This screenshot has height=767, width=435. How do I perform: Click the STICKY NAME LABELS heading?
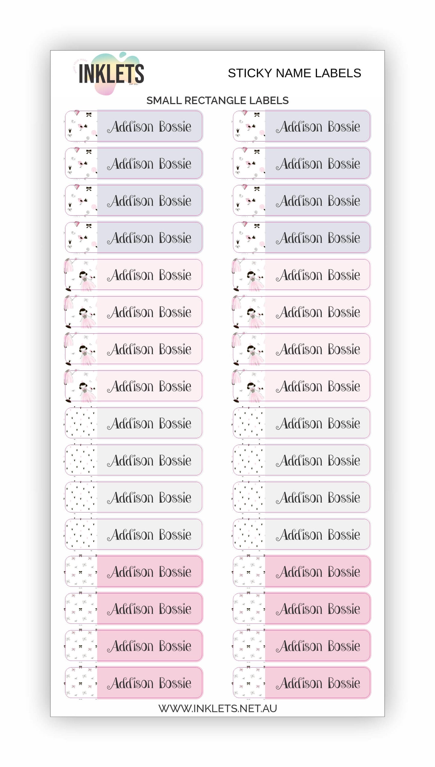point(294,73)
